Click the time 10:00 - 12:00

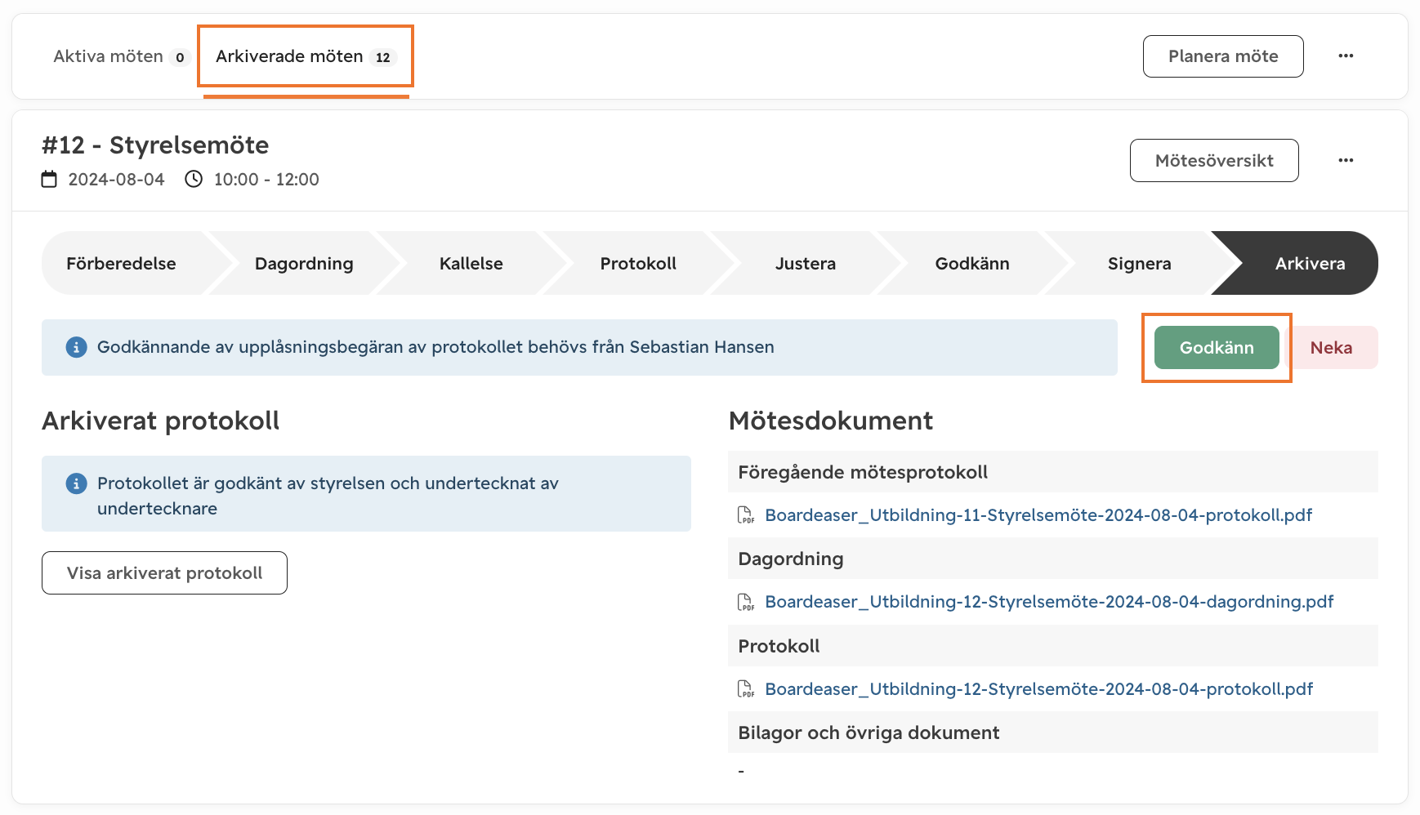pos(266,180)
